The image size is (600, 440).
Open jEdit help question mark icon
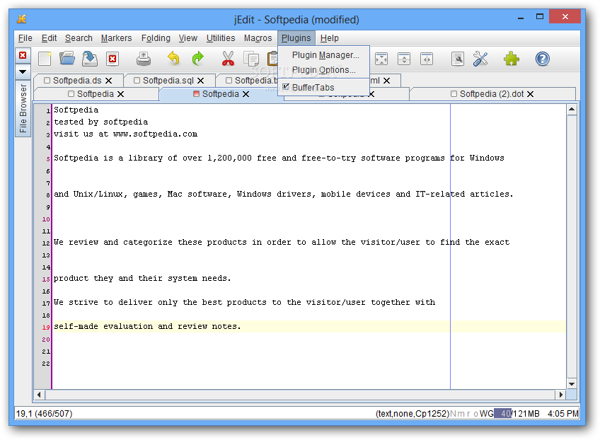pos(542,59)
